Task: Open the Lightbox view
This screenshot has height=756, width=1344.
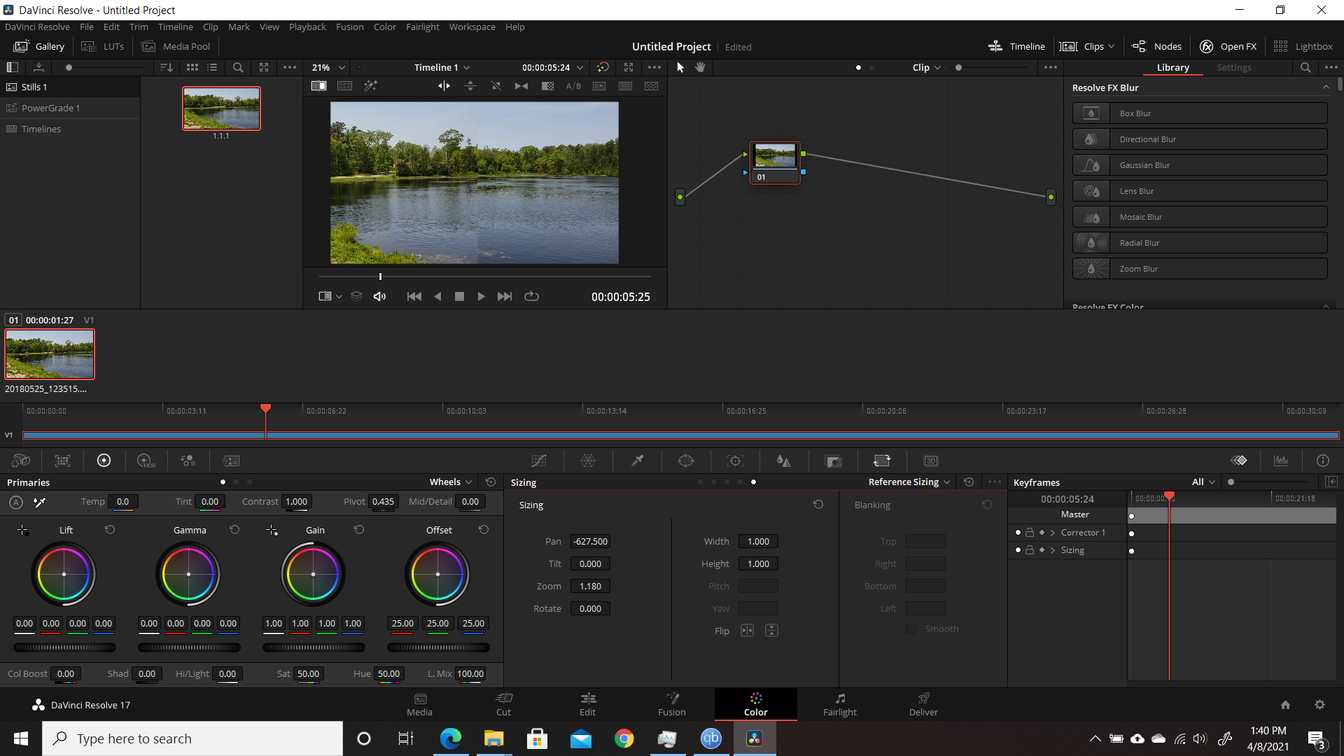Action: [1303, 46]
